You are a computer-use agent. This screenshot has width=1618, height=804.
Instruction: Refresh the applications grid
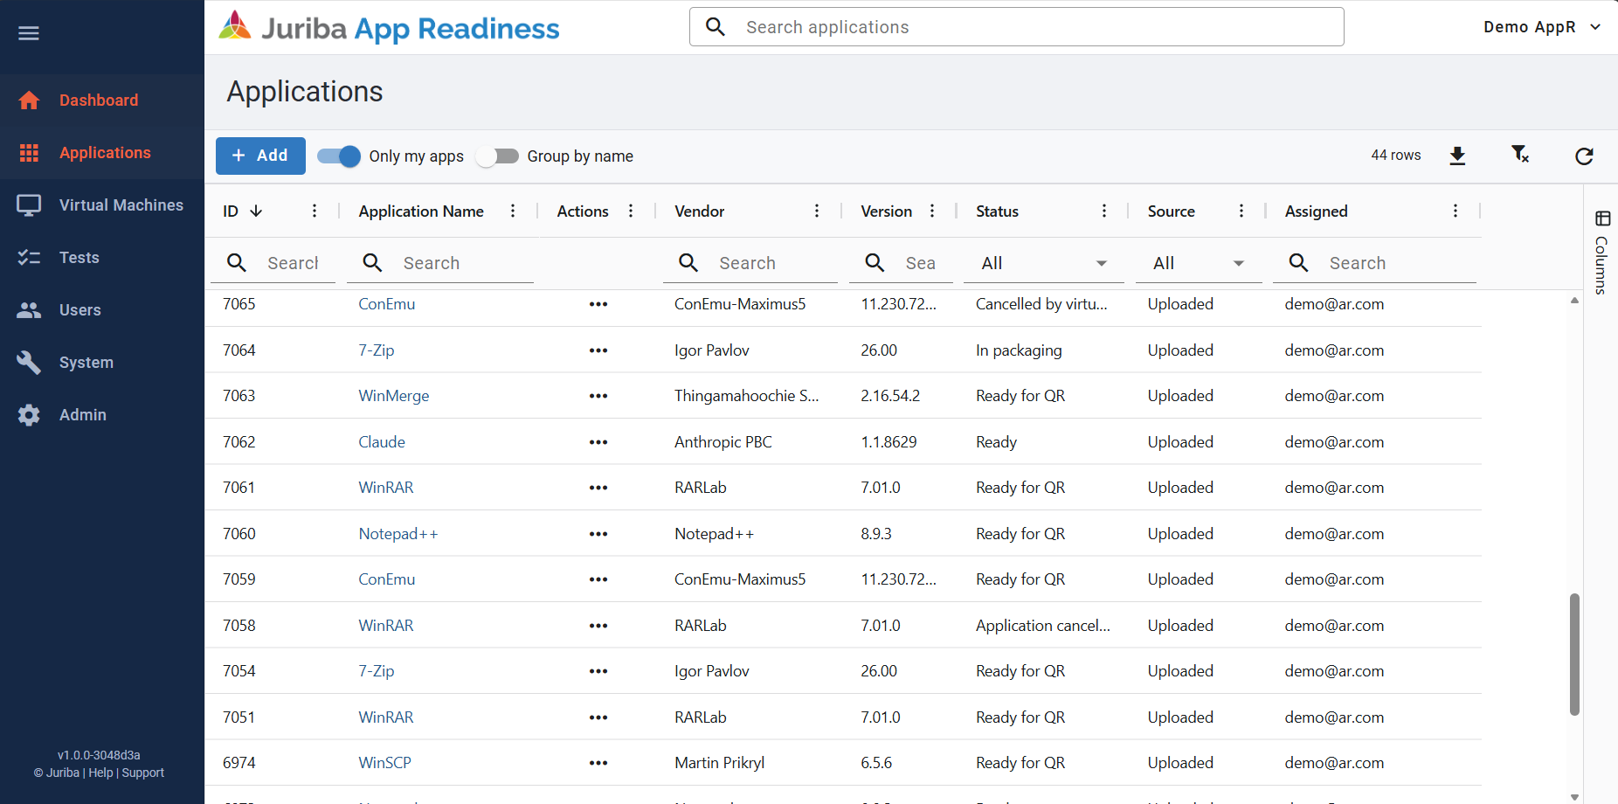click(1584, 156)
